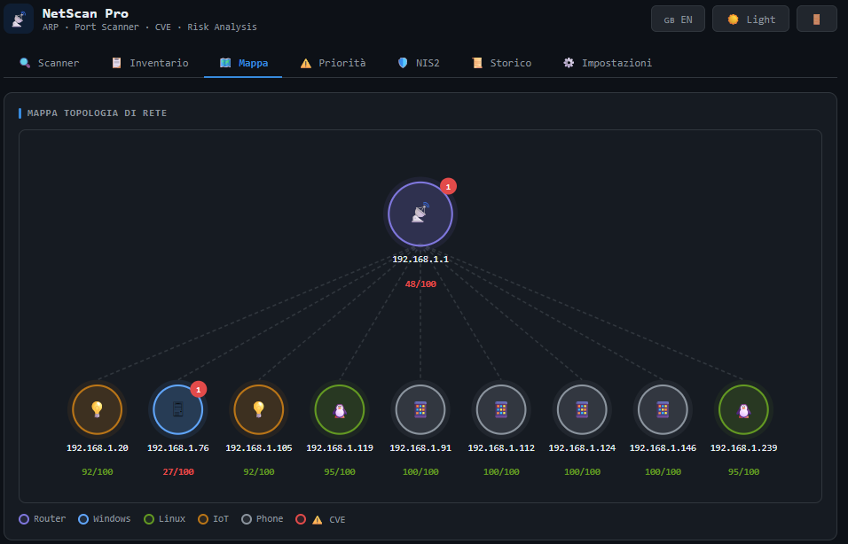This screenshot has height=544, width=848.
Task: Open the Inventario tab
Action: pos(150,63)
